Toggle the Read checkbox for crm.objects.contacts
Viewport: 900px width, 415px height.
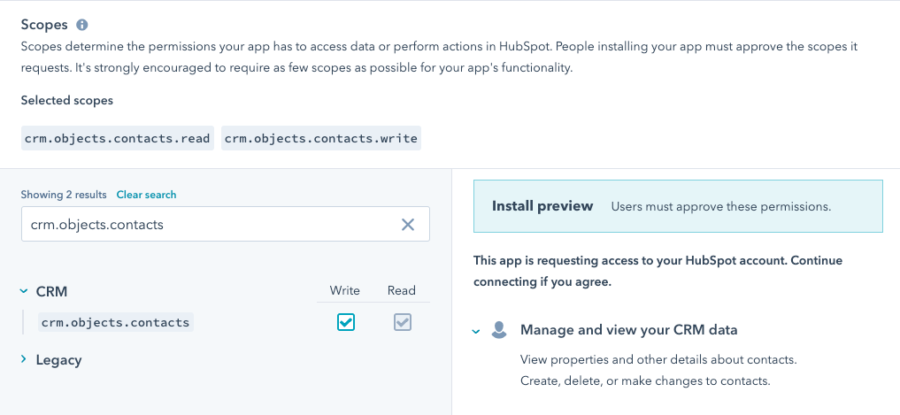(x=403, y=323)
